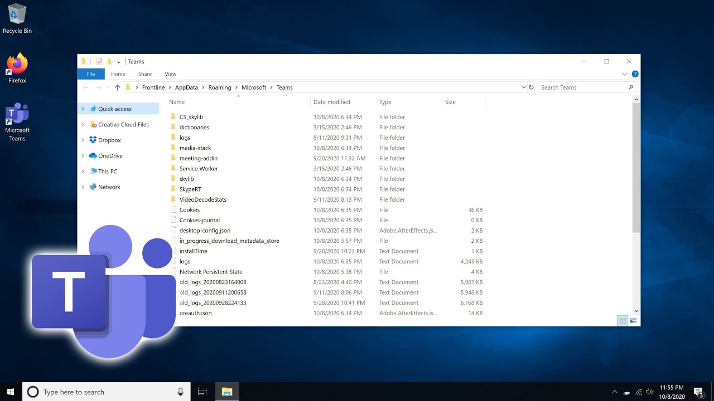Click the VideoDecodeStats folder icon
This screenshot has height=401, width=714.
[173, 199]
